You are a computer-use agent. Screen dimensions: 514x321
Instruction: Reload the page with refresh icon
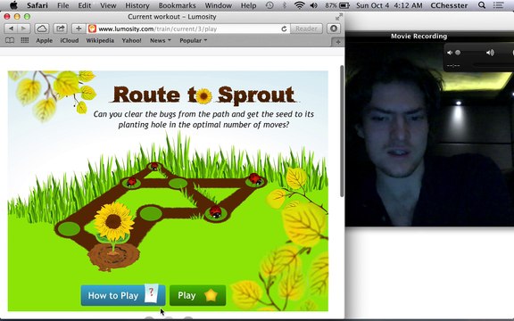(284, 29)
